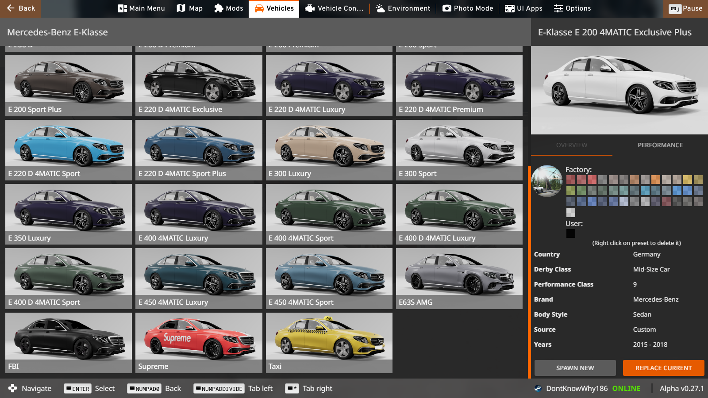Open the Mods tab
Image resolution: width=708 pixels, height=398 pixels.
pos(229,8)
